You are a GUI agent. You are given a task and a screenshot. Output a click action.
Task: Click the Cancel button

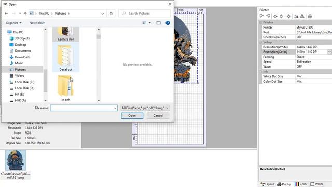pyautogui.click(x=158, y=116)
